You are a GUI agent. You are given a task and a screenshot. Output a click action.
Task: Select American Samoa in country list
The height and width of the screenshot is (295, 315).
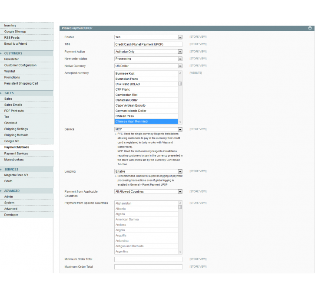[146, 220]
